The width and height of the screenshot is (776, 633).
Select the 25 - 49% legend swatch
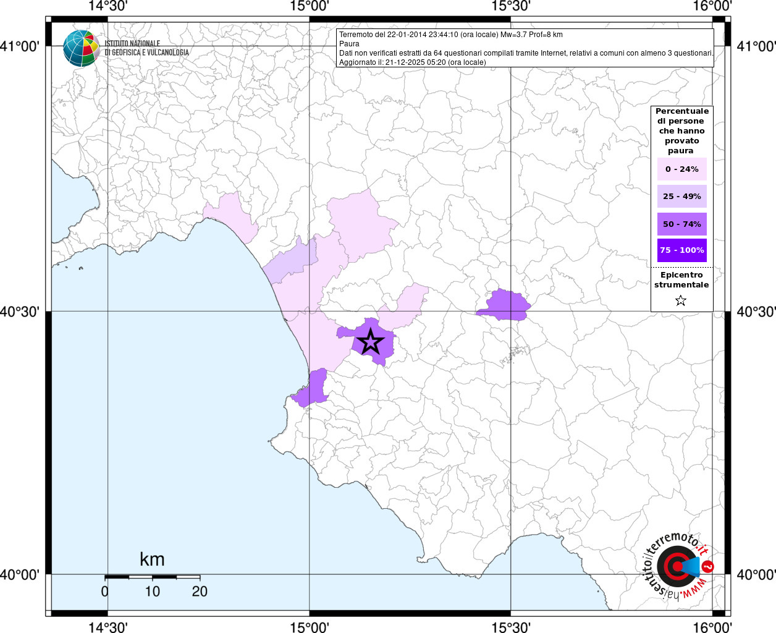click(x=681, y=196)
